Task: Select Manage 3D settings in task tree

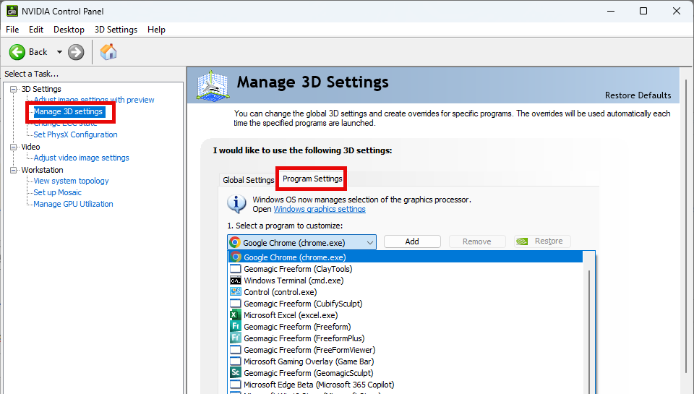Action: click(69, 111)
